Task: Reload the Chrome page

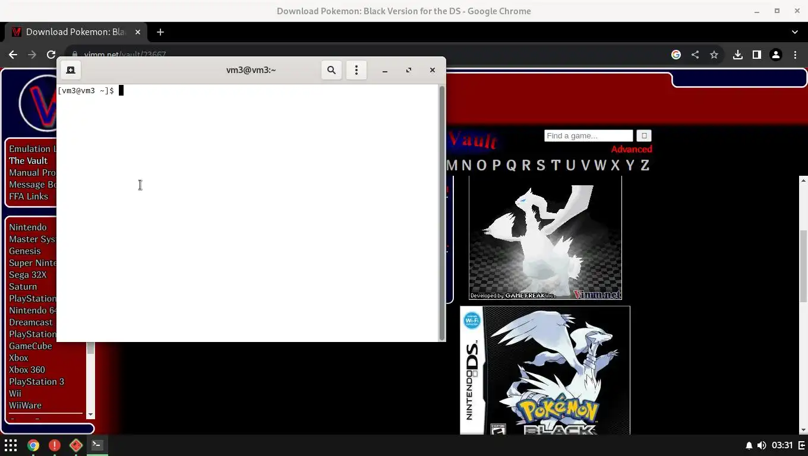Action: (x=51, y=55)
